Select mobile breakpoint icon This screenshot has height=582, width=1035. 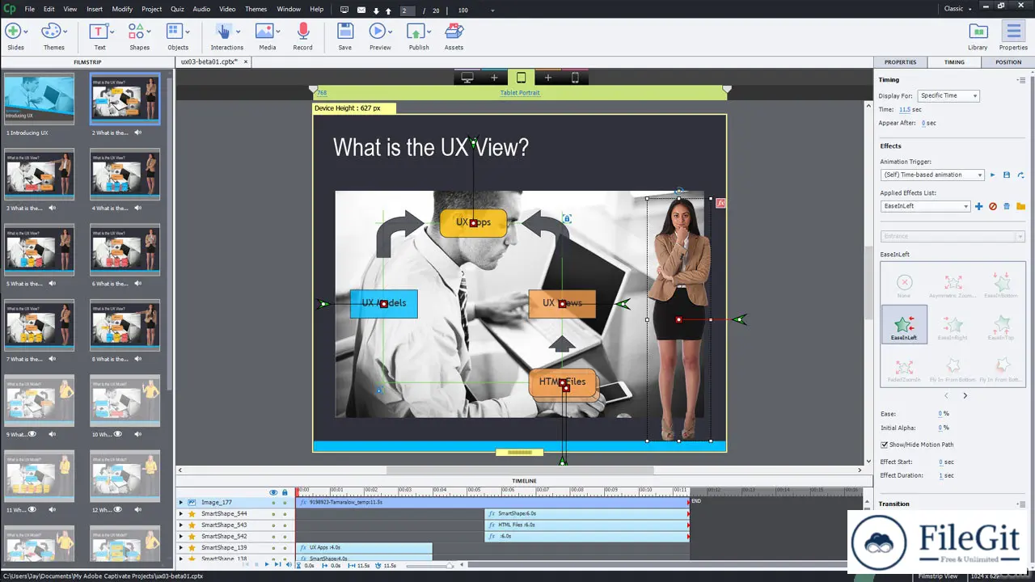(x=575, y=78)
